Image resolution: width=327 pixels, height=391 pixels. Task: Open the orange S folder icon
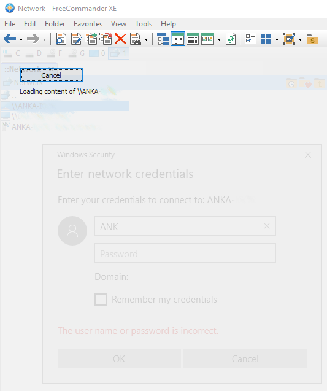312,39
